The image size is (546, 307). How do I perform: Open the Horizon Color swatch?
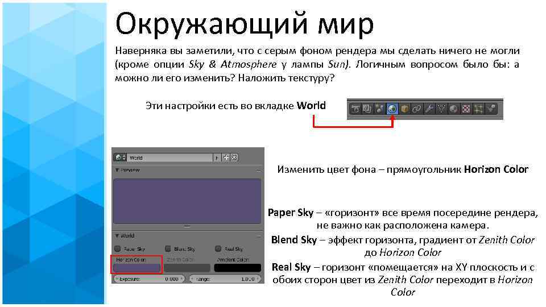(x=137, y=268)
